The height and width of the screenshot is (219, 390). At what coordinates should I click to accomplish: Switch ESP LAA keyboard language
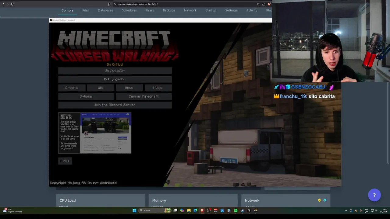coord(367,210)
